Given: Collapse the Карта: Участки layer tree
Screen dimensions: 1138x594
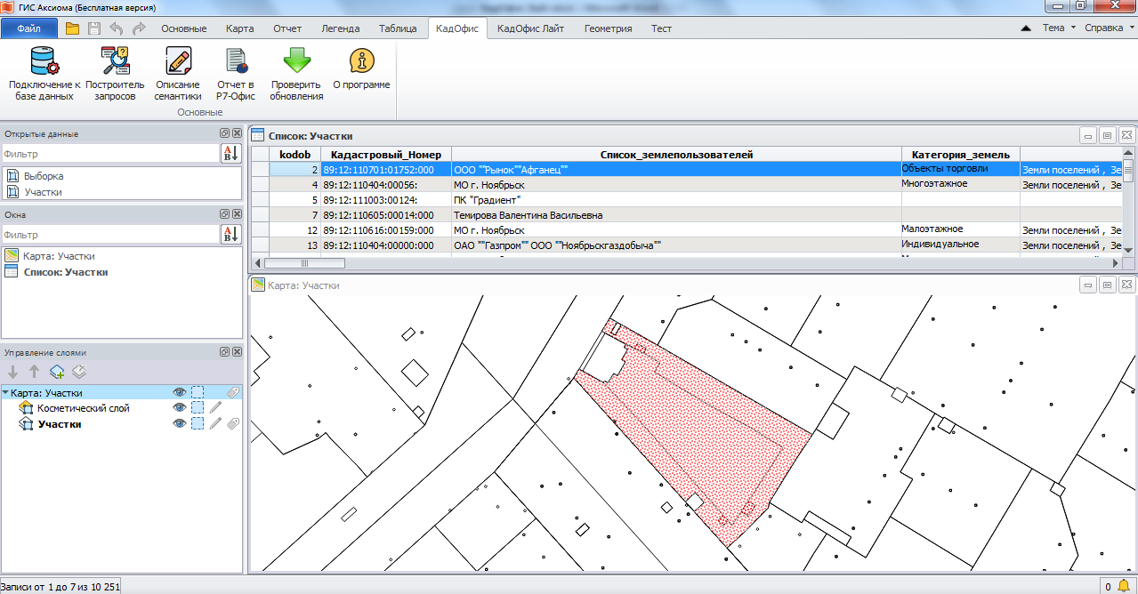Looking at the screenshot, I should 6,392.
